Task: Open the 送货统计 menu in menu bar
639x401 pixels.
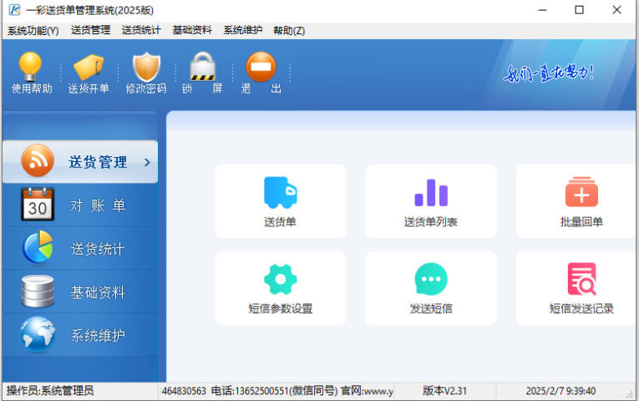Action: pyautogui.click(x=141, y=30)
